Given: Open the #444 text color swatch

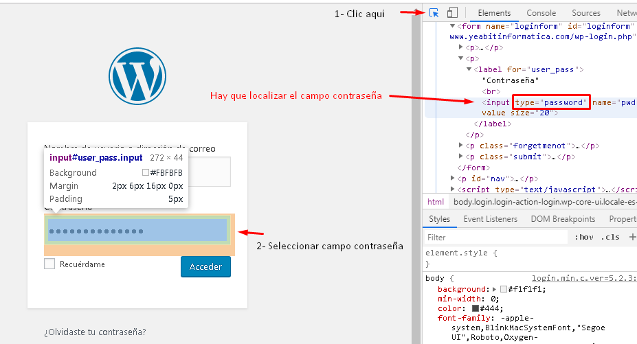Looking at the screenshot, I should tap(476, 308).
